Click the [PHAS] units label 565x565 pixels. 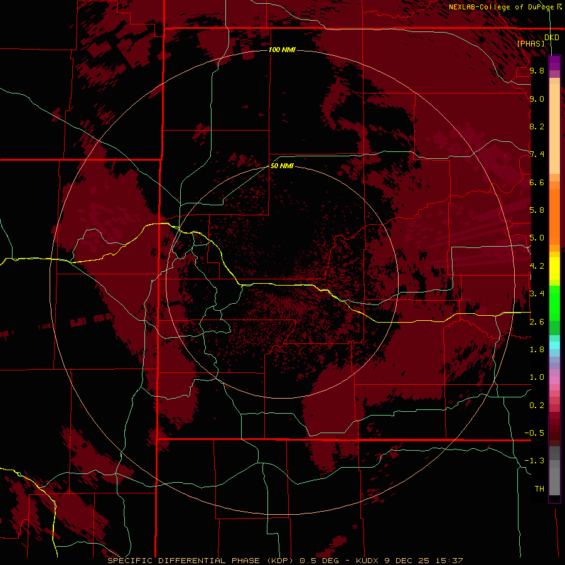pyautogui.click(x=530, y=43)
